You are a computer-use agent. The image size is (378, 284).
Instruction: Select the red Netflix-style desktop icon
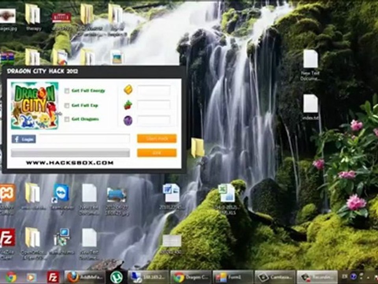(x=61, y=18)
